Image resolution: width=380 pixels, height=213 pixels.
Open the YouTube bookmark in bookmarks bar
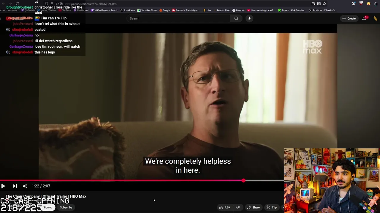coord(65,10)
